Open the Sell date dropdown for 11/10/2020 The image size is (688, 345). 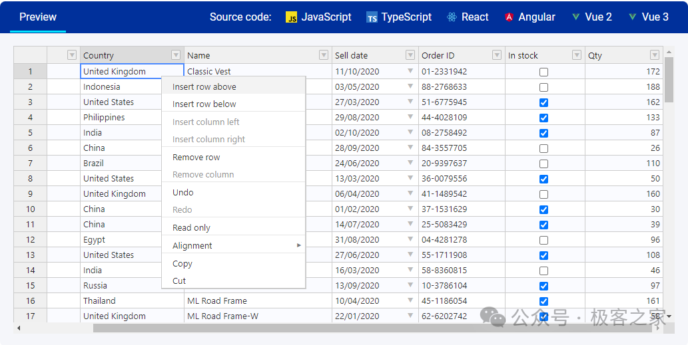tap(410, 71)
